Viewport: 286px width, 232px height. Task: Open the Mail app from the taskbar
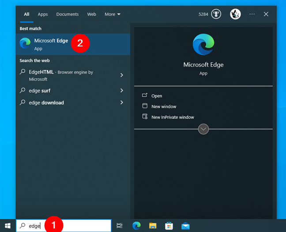(185, 226)
